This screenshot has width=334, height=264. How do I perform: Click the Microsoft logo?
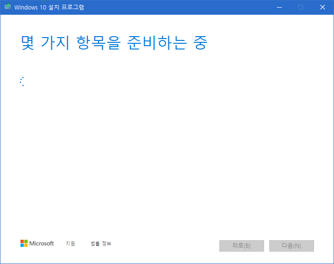tap(37, 244)
